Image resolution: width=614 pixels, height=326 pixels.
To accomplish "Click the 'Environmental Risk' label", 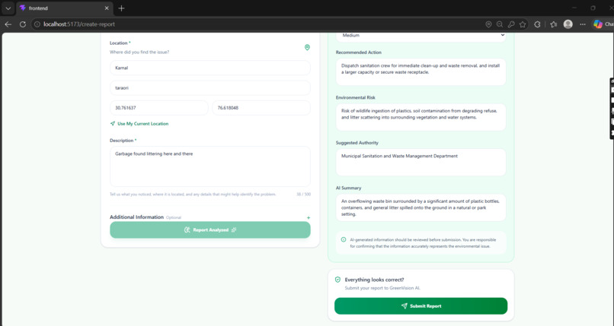I will [x=355, y=97].
